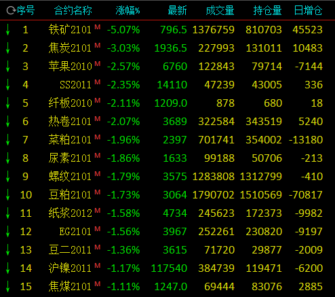
Task: Click the green down arrow in row 10
Action: 7,195
